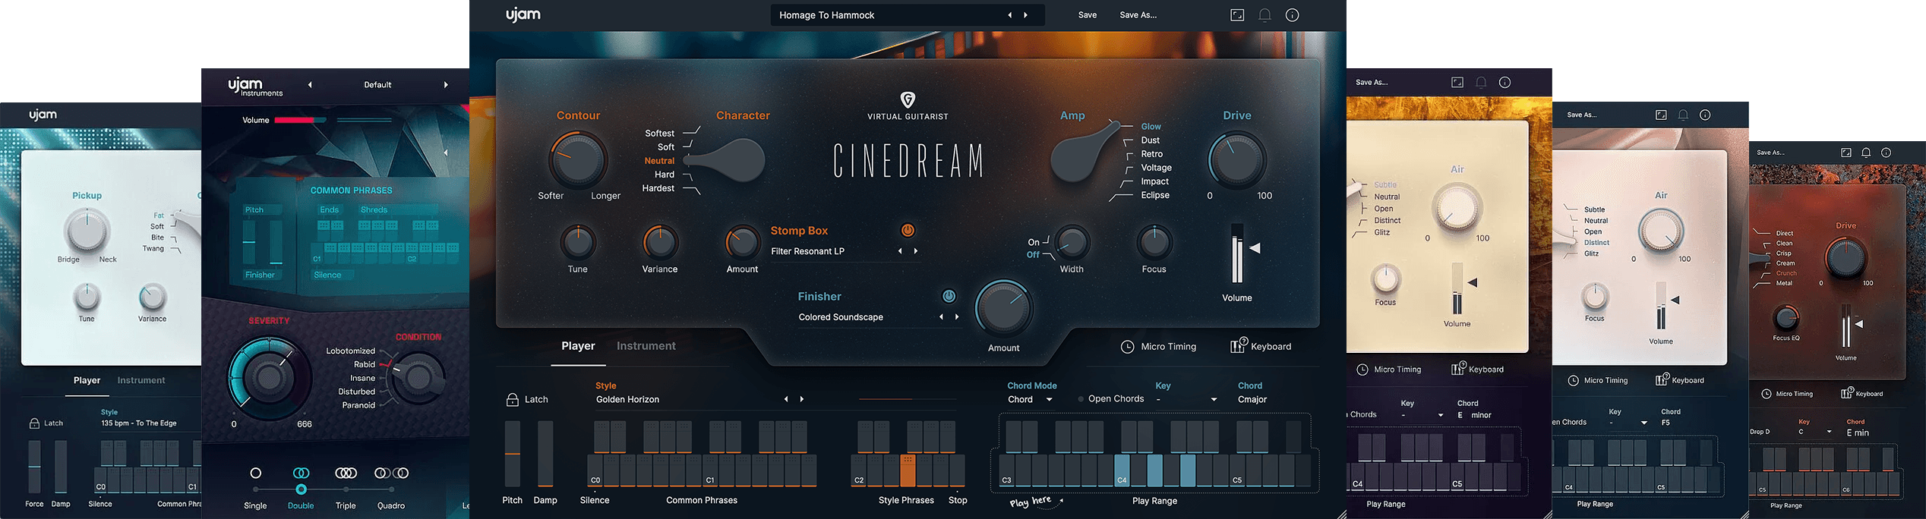The width and height of the screenshot is (1926, 519).
Task: Click the Cinedream Volume slider
Action: pyautogui.click(x=1237, y=253)
